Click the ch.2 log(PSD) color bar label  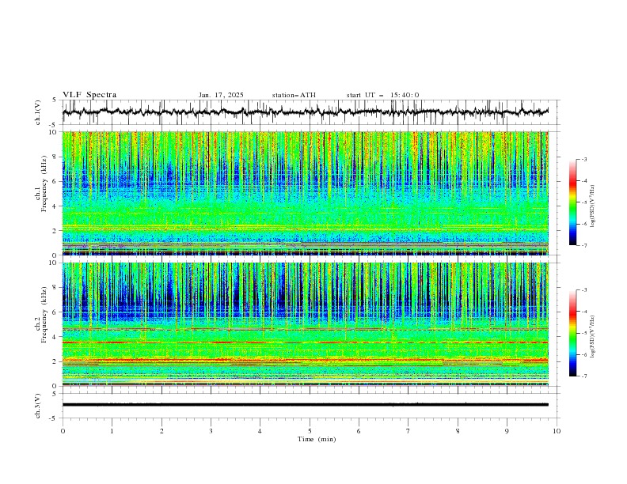[x=593, y=336]
